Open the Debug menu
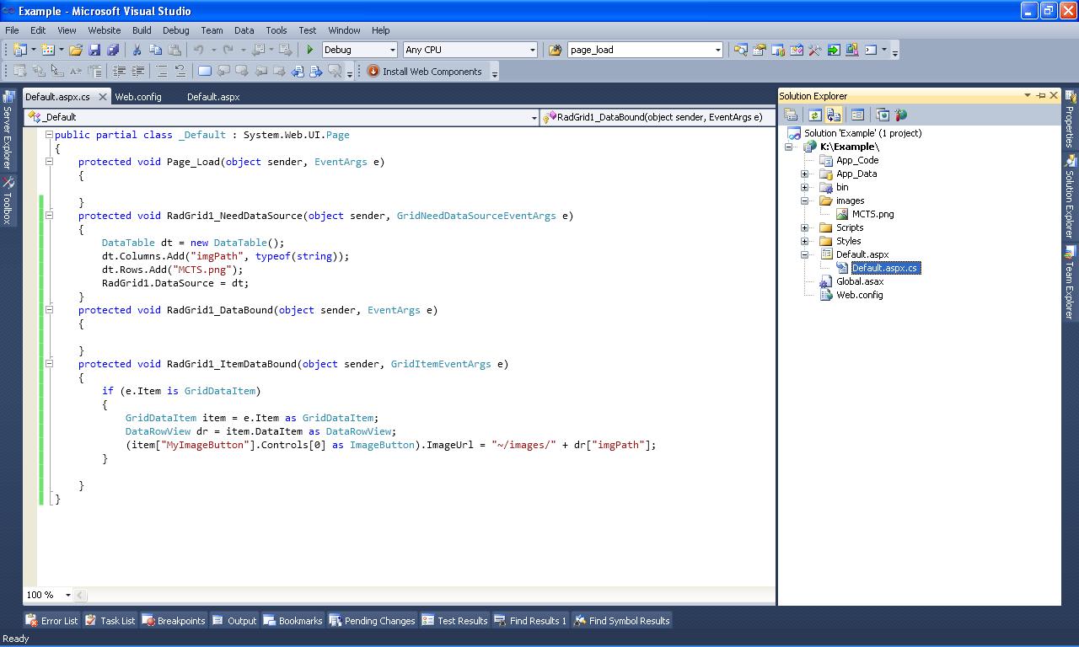This screenshot has width=1079, height=647. pyautogui.click(x=175, y=30)
